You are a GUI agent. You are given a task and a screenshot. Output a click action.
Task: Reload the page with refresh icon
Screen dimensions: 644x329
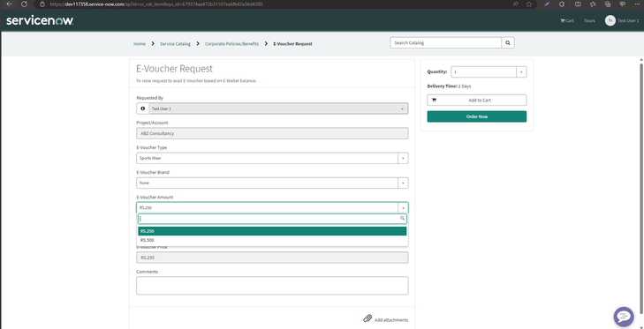pyautogui.click(x=24, y=4)
